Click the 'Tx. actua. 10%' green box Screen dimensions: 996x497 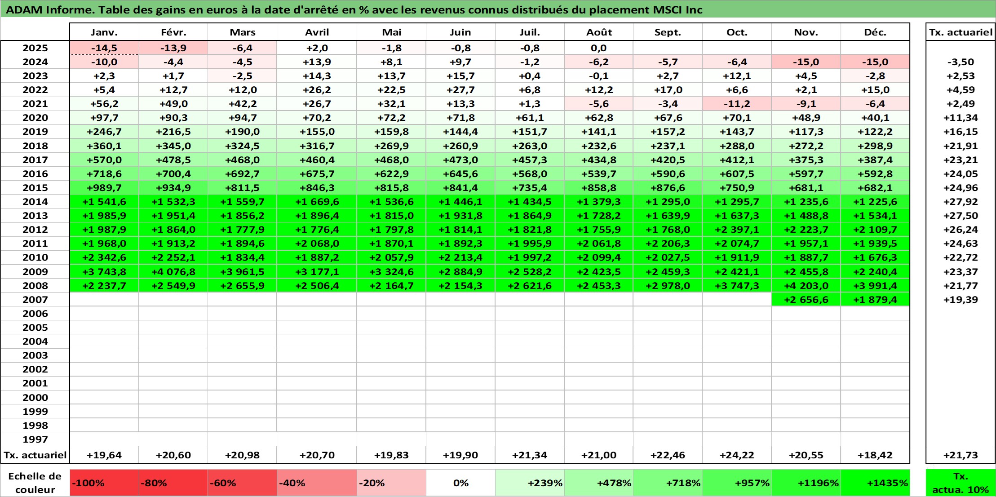pos(961,483)
